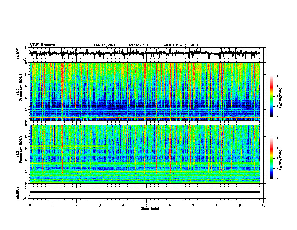
Task: Click the ch.2 "Frequency (kHz)" axis label
Action: [21, 150]
